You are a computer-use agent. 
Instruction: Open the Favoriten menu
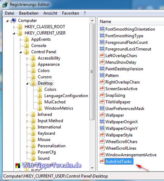point(71,13)
